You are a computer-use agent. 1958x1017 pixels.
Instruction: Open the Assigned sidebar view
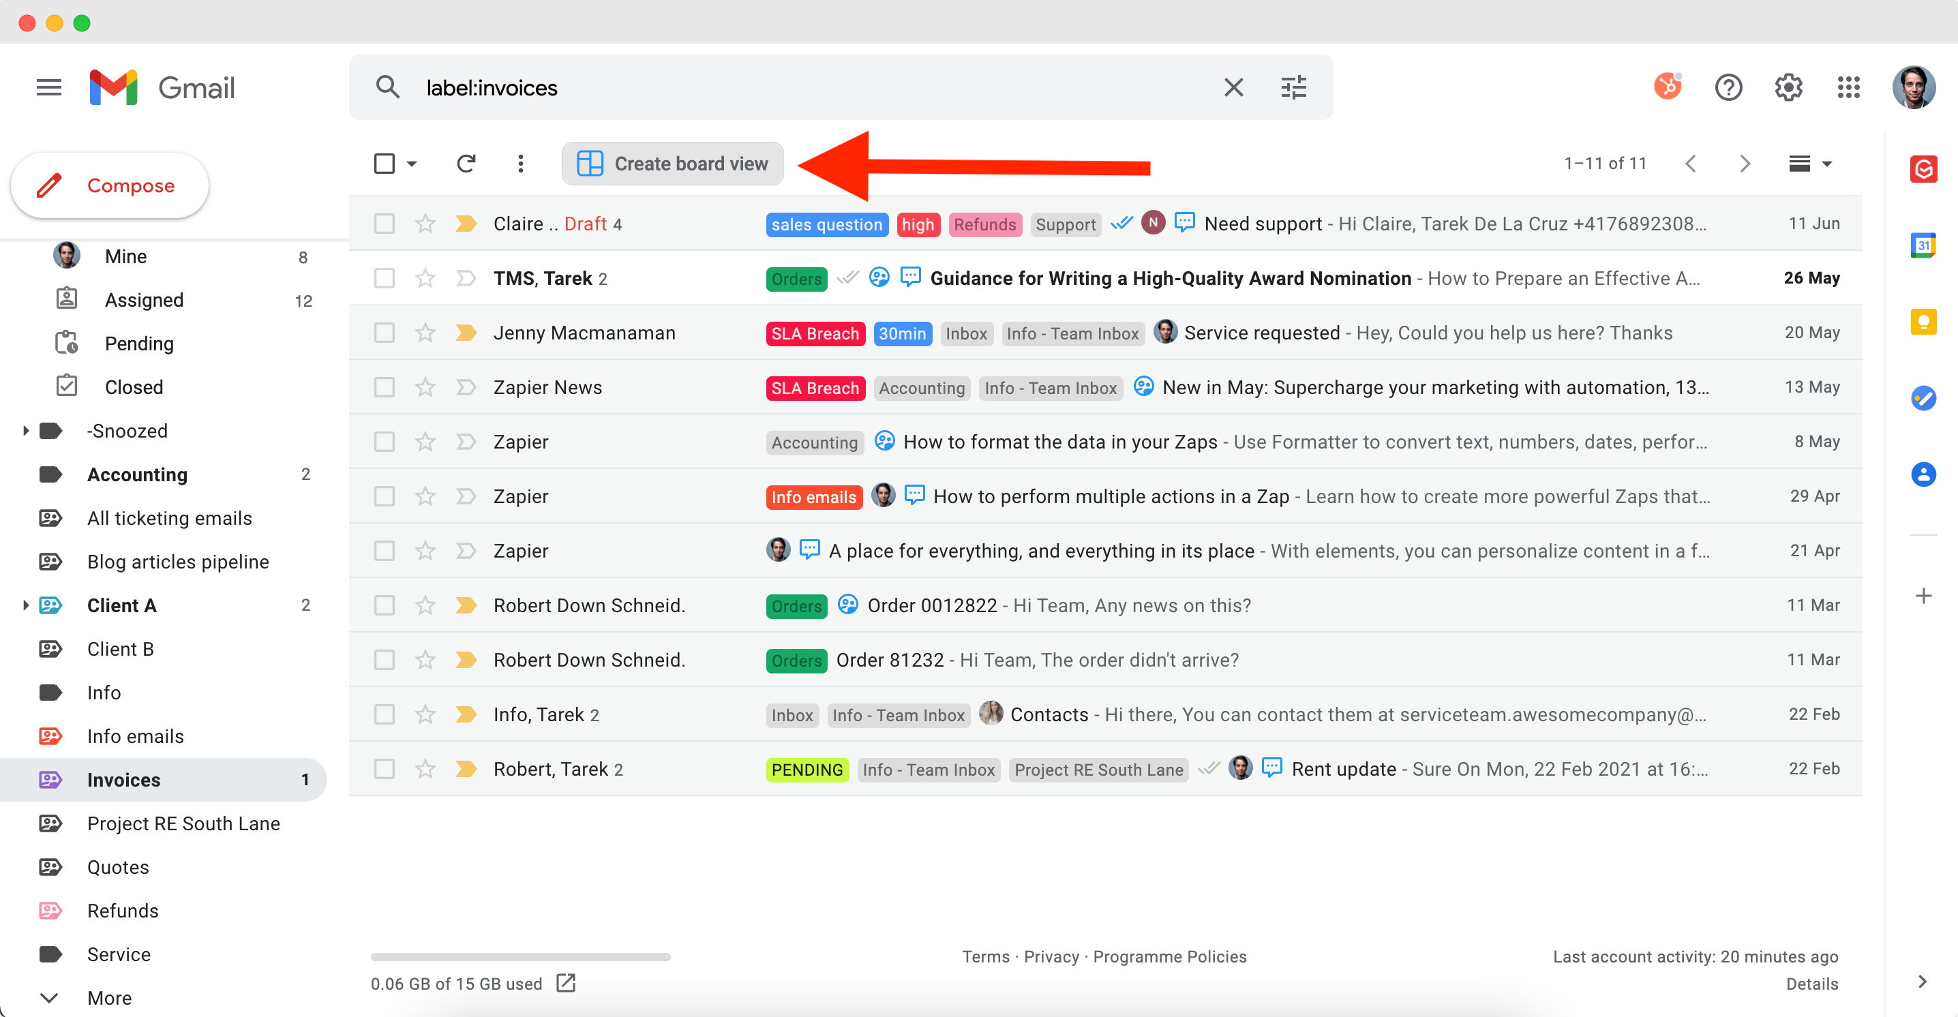[145, 300]
